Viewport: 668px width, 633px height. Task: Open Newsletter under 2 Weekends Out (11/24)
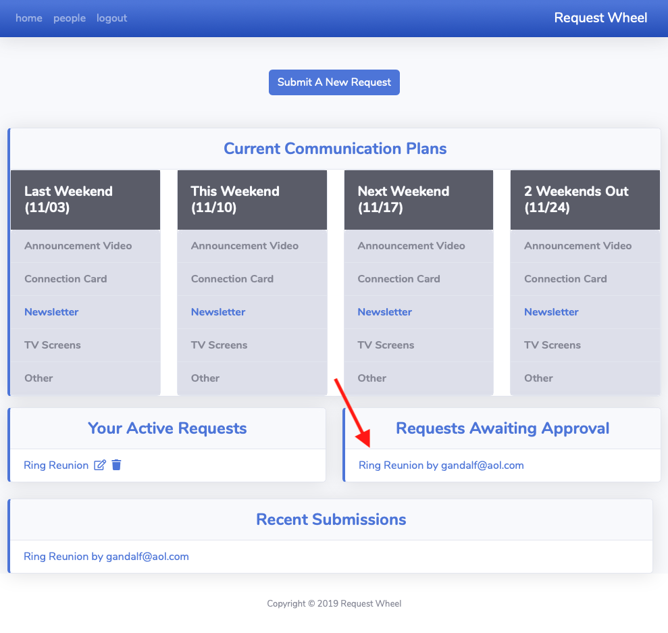click(x=551, y=312)
